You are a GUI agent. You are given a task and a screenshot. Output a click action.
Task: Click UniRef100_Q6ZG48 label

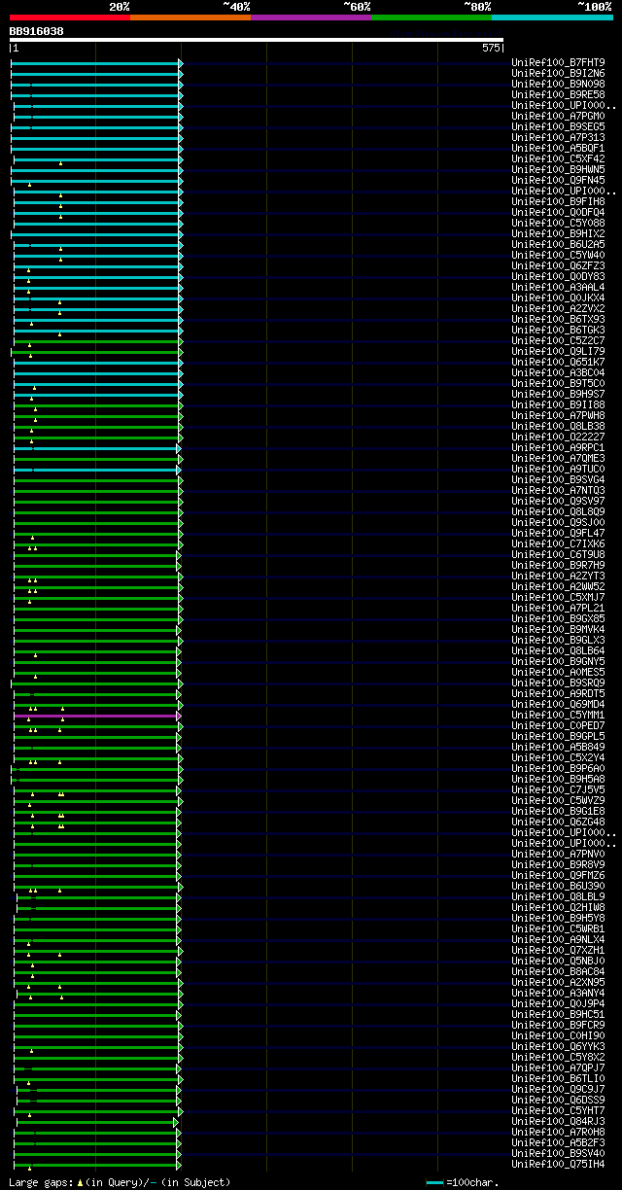coord(558,822)
